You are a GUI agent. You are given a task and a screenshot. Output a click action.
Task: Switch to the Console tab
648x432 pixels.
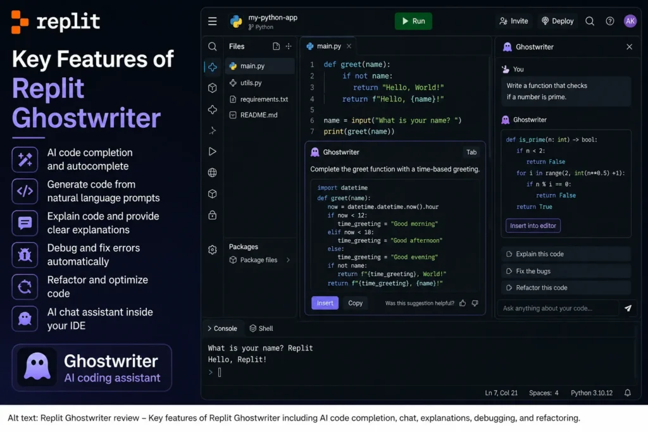pyautogui.click(x=222, y=328)
